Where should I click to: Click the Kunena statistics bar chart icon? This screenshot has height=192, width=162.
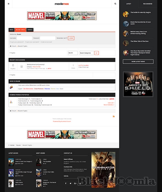11,102
